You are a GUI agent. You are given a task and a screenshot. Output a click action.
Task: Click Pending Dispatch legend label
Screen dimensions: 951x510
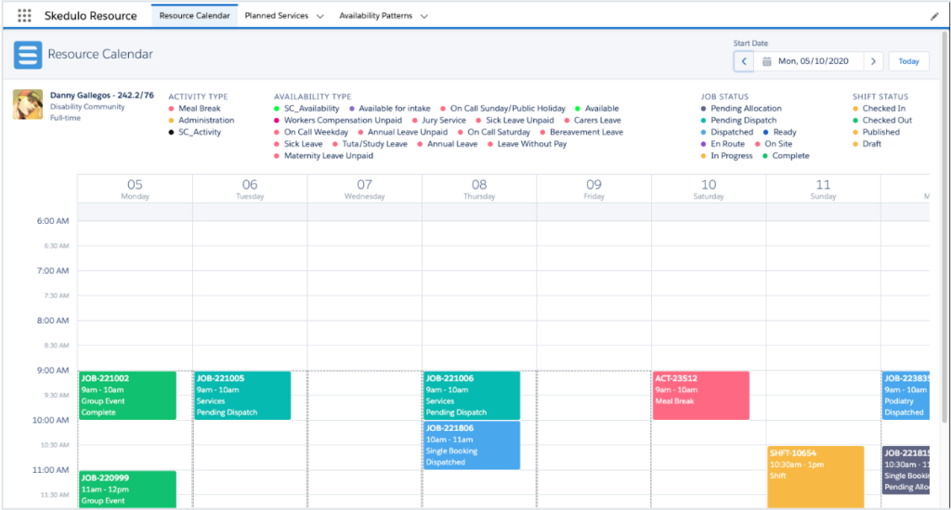[x=744, y=120]
